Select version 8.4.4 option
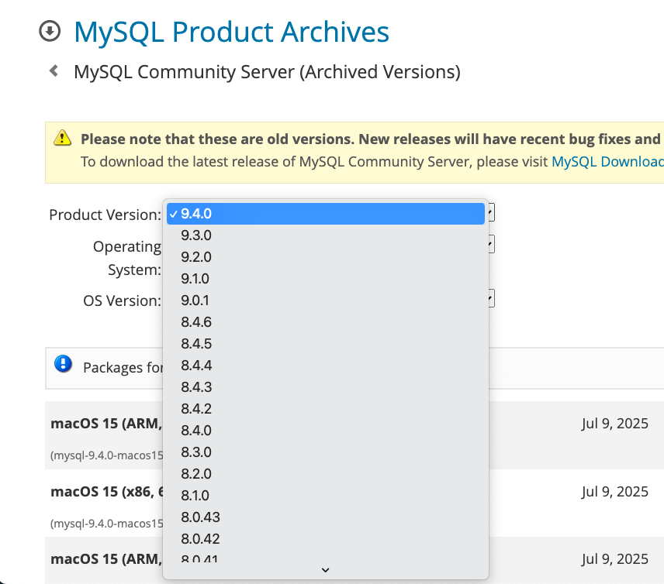The image size is (664, 584). click(326, 366)
